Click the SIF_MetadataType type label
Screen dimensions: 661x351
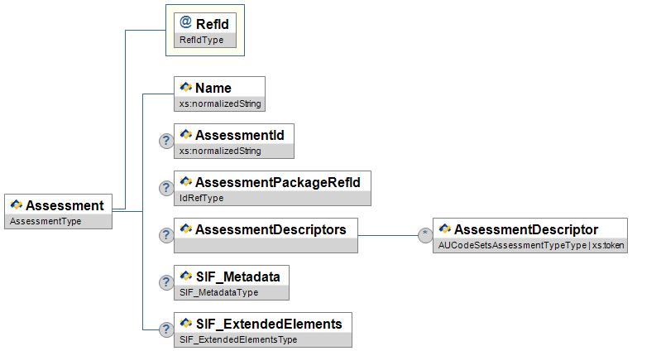point(219,292)
